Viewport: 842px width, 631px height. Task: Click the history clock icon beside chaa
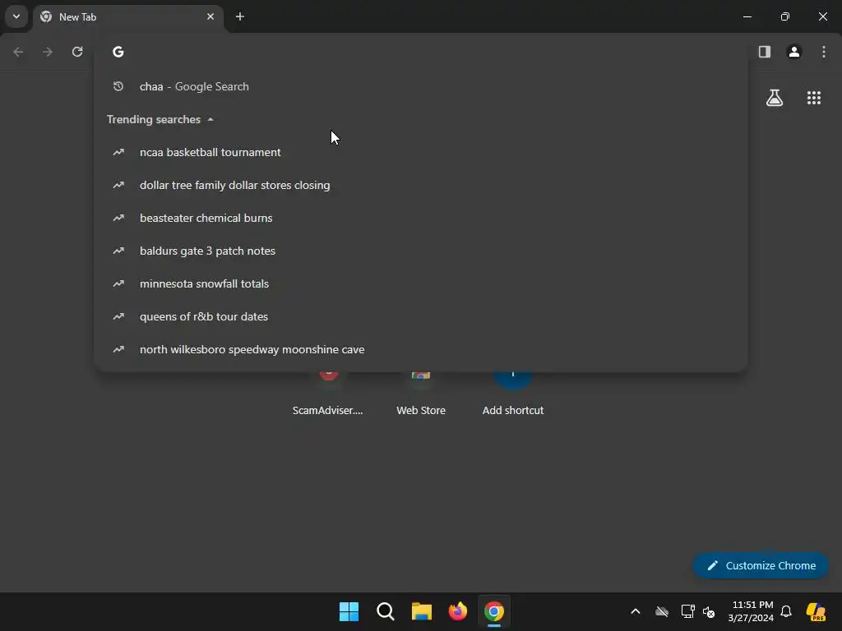click(118, 86)
